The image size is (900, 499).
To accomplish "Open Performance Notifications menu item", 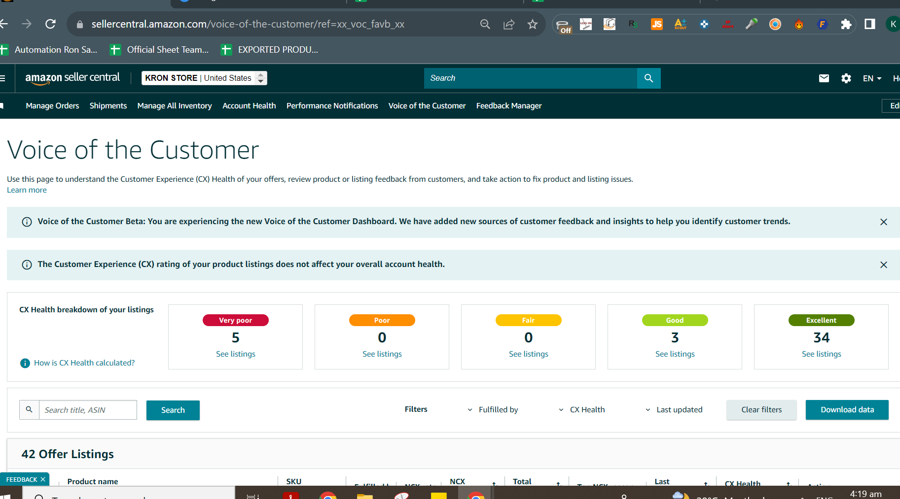I will click(x=332, y=106).
